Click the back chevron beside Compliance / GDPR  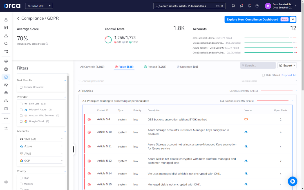[x=18, y=18]
